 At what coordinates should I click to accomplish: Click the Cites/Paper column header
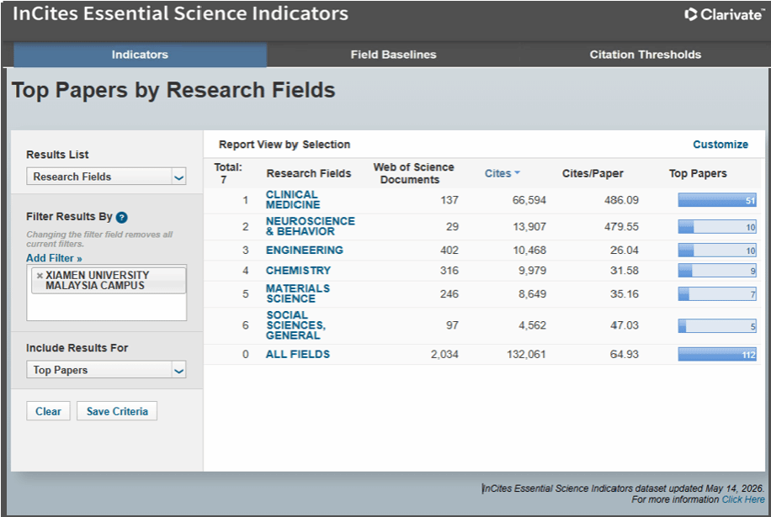[x=593, y=173]
